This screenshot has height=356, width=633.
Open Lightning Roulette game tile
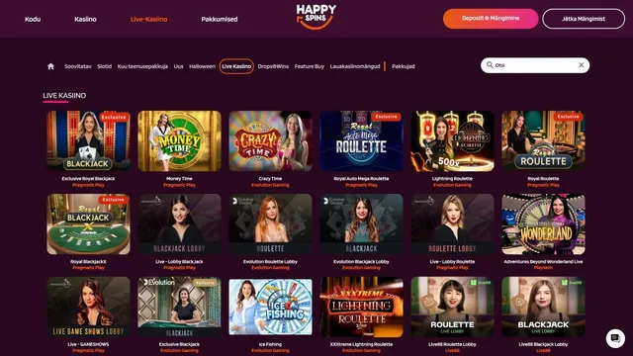point(452,140)
